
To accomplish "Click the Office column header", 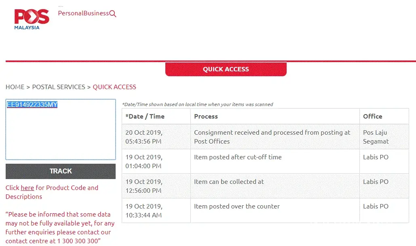I will (372, 117).
